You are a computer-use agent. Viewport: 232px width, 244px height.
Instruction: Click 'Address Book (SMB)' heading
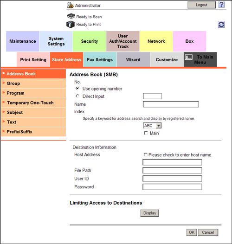[x=94, y=75]
